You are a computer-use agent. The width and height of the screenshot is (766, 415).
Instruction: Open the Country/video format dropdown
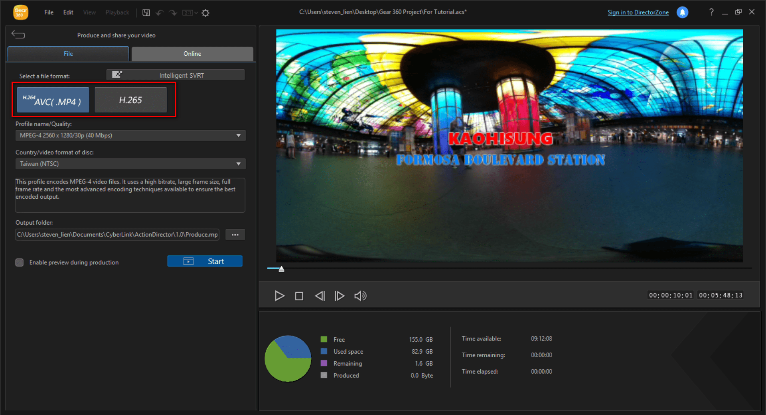(x=130, y=164)
